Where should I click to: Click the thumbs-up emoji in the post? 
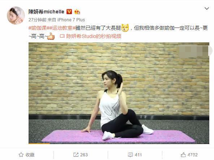[51, 36]
